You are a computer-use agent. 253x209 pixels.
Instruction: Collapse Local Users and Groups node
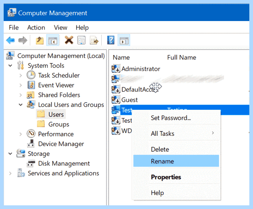coord(21,105)
